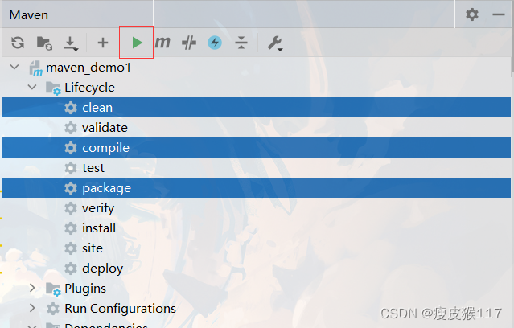
Task: Click the Lifecycle folder icon
Action: pos(53,88)
